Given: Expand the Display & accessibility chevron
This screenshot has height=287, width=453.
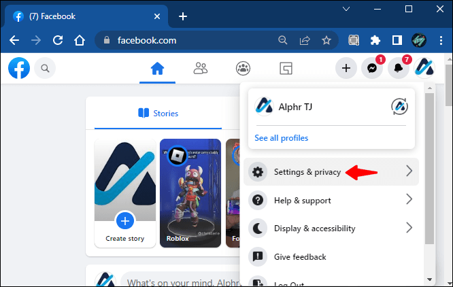Looking at the screenshot, I should 409,228.
